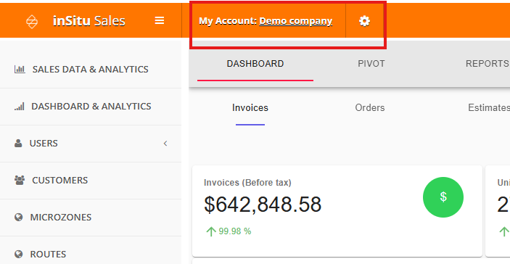
Task: Click the Customers group icon
Action: tap(20, 180)
